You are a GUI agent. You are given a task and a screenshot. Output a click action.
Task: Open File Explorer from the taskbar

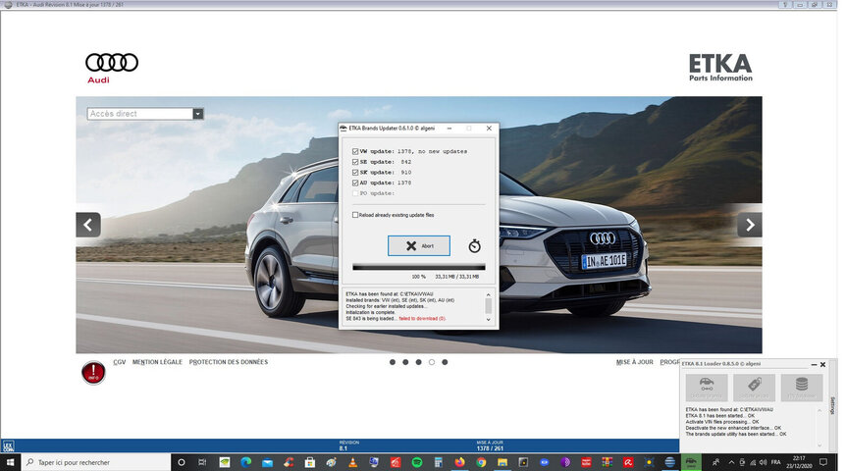502,462
